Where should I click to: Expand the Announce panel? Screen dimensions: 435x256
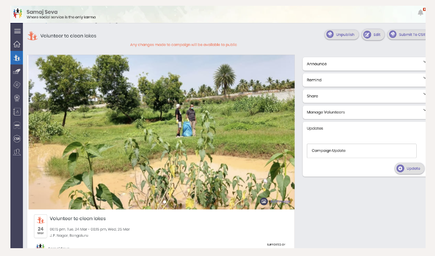[364, 64]
